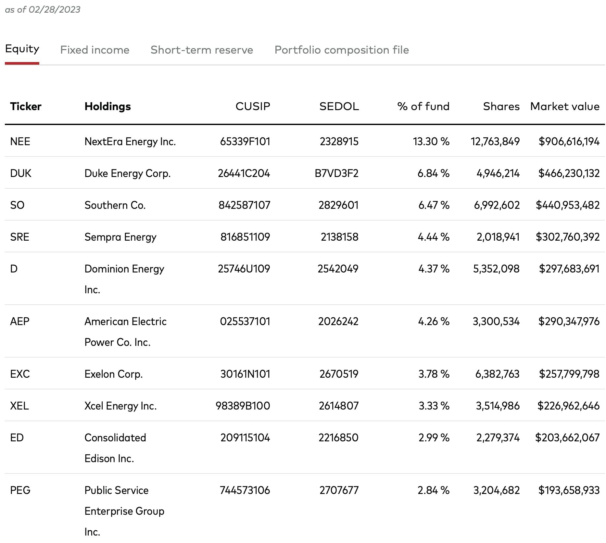Select market value $193,658,933
This screenshot has width=606, height=543.
569,490
